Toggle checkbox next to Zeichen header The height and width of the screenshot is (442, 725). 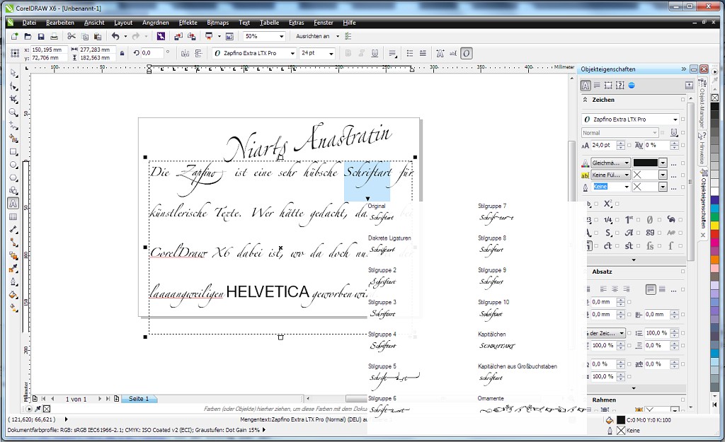click(683, 100)
